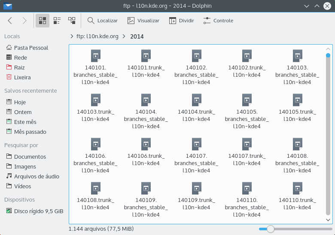Image resolution: width=335 pixels, height=235 pixels.
Task: Expand the breadcrumb arrow before 2014
Action: click(124, 36)
